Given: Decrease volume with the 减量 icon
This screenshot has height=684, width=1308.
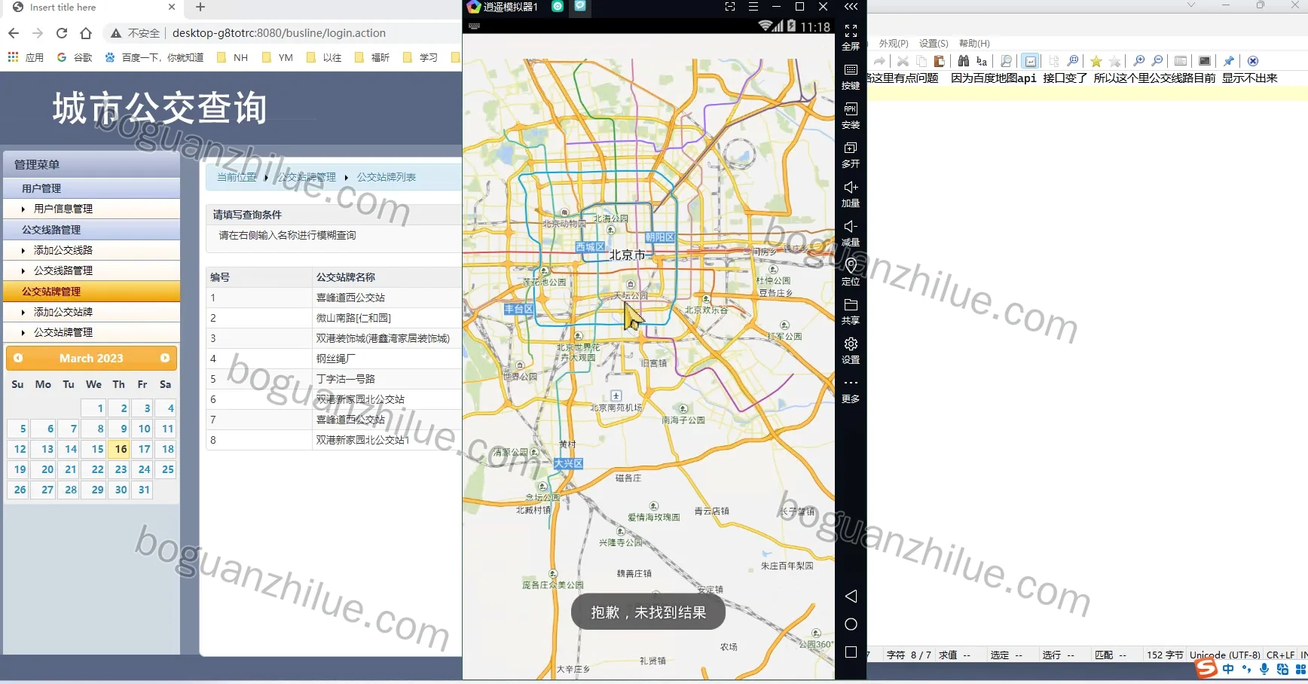Looking at the screenshot, I should [x=851, y=227].
